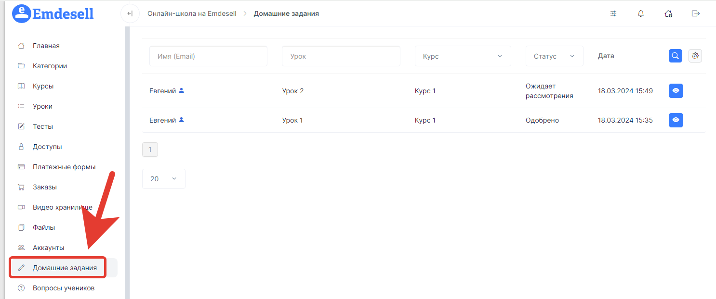The width and height of the screenshot is (716, 299).
Task: Click the blue search magnifier button
Action: (x=676, y=56)
